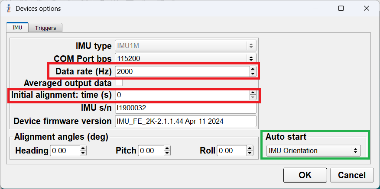Maximize the Devices options window
The image size is (380, 189).
pyautogui.click(x=341, y=8)
